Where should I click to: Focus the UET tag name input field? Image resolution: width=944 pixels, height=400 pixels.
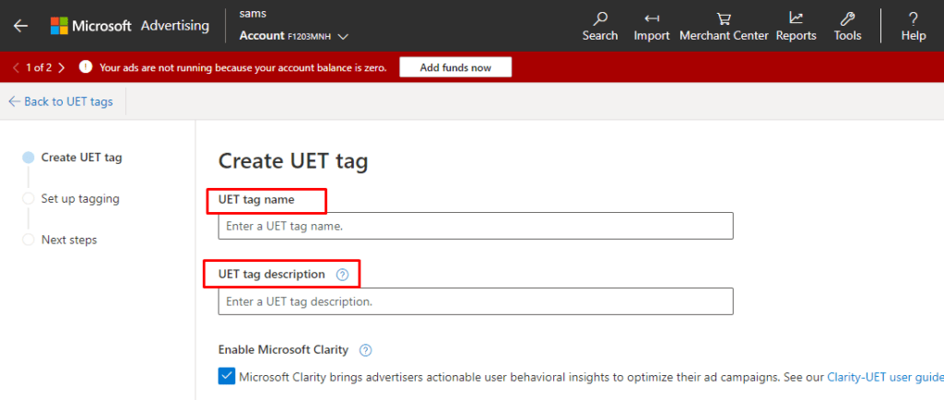pyautogui.click(x=476, y=226)
